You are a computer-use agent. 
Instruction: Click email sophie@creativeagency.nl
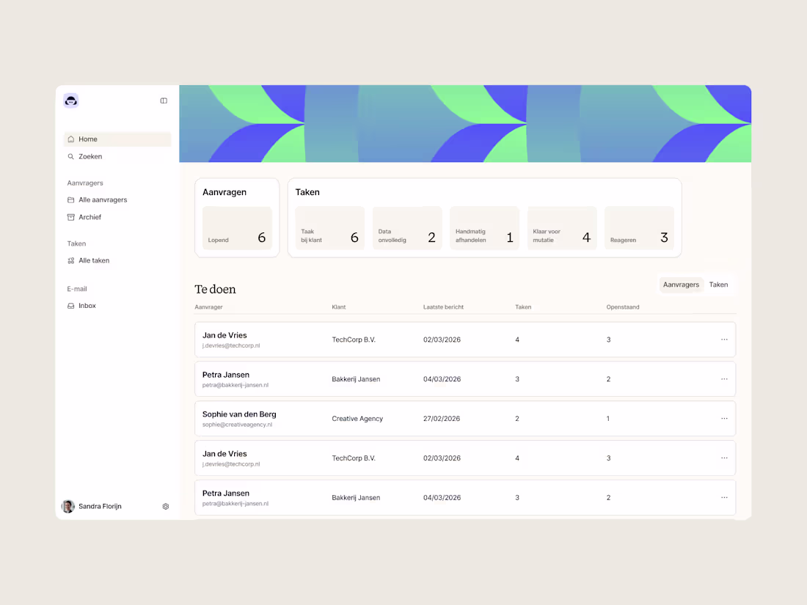click(x=237, y=425)
